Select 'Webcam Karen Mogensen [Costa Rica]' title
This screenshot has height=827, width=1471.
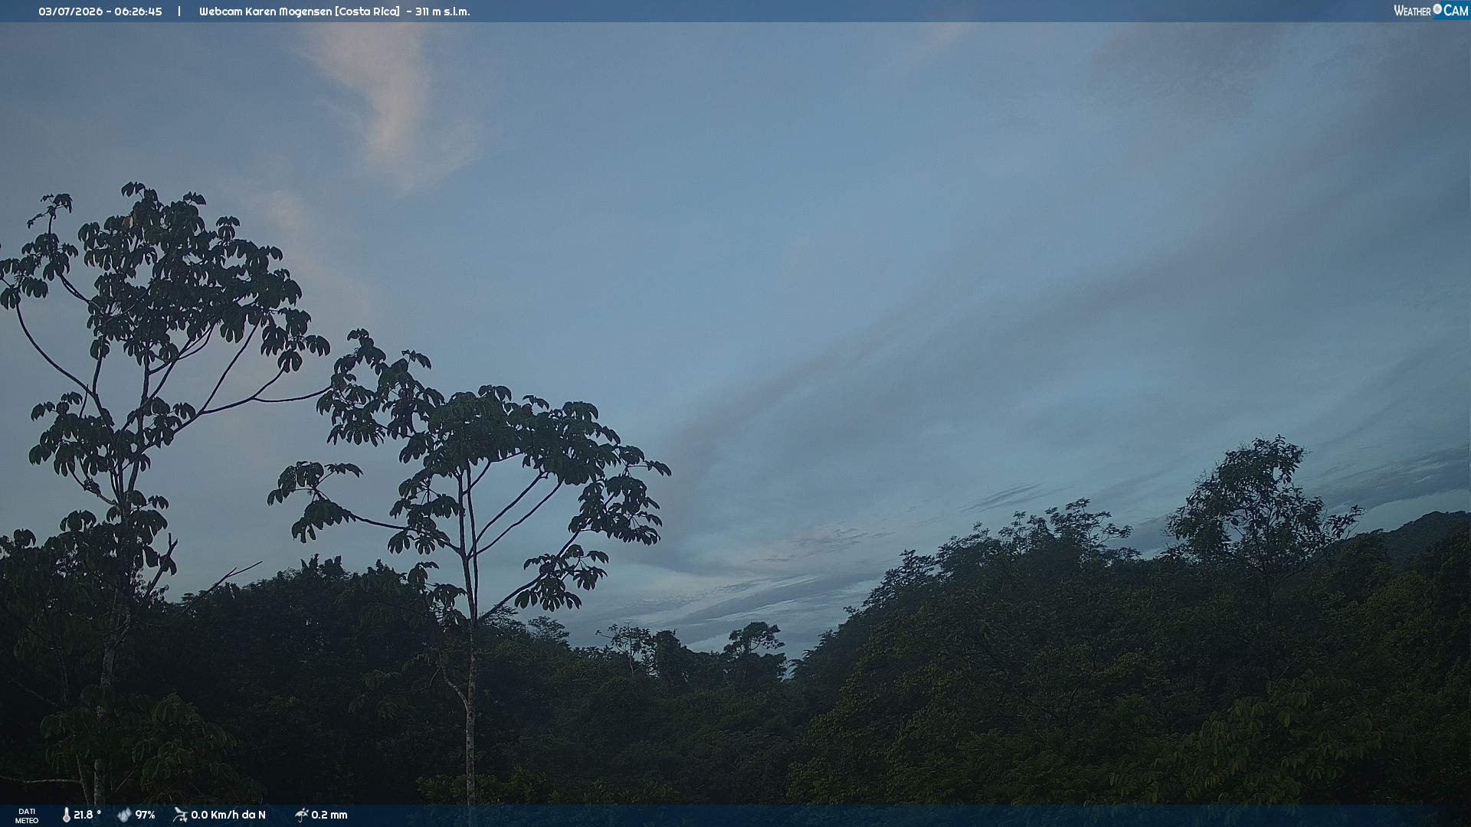coord(300,11)
